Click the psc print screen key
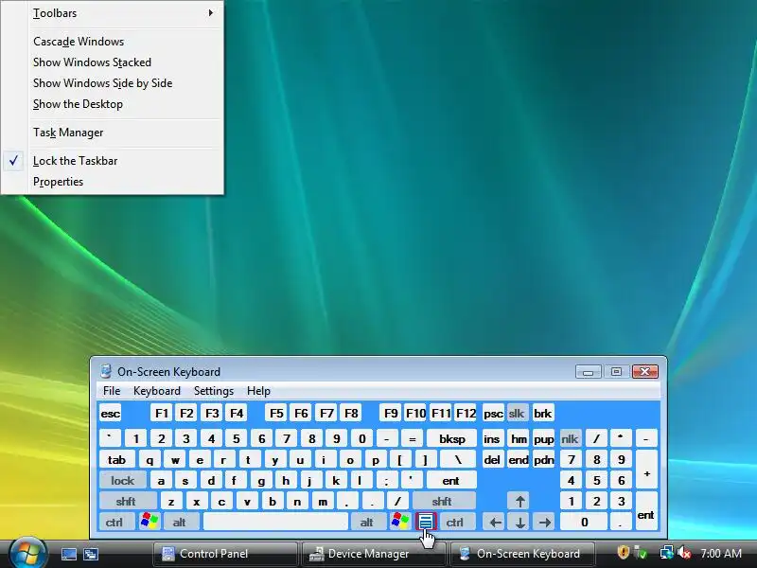This screenshot has width=757, height=568. (x=493, y=414)
